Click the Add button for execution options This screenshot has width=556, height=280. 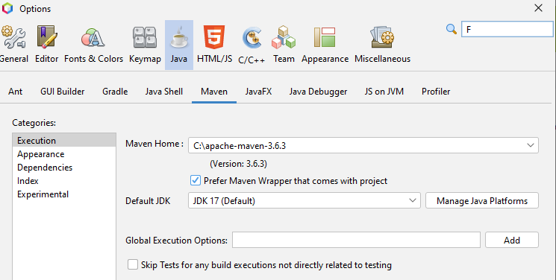(512, 240)
